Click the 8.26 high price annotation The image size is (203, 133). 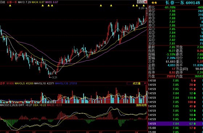tap(141, 8)
